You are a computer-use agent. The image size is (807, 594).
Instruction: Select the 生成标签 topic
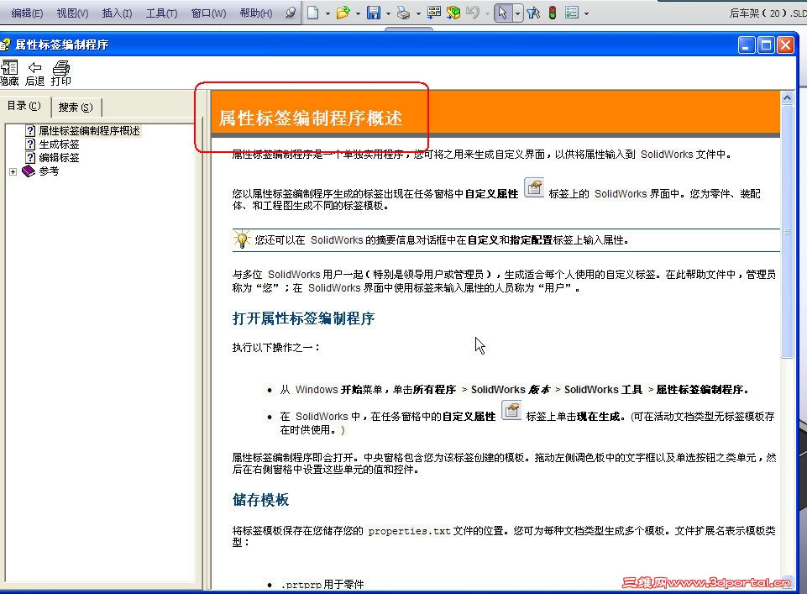coord(59,145)
